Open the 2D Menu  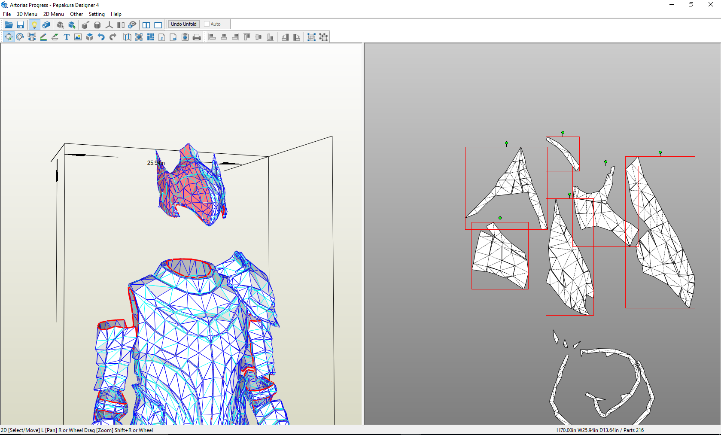pos(54,14)
